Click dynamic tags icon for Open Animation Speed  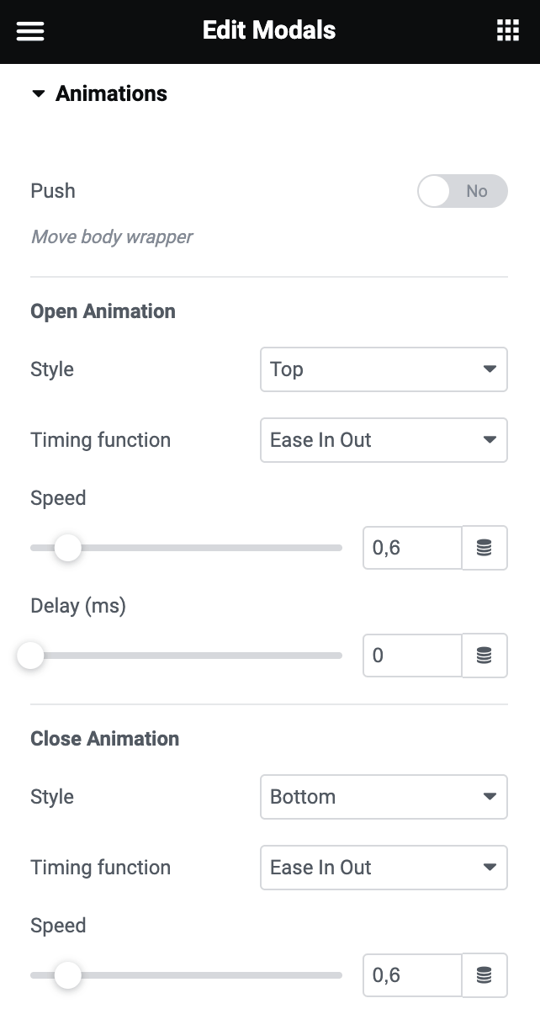pyautogui.click(x=484, y=548)
